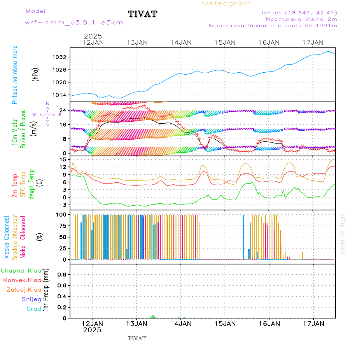Select 14JAN on the top date axis
The image size is (350, 350).
pos(181,42)
